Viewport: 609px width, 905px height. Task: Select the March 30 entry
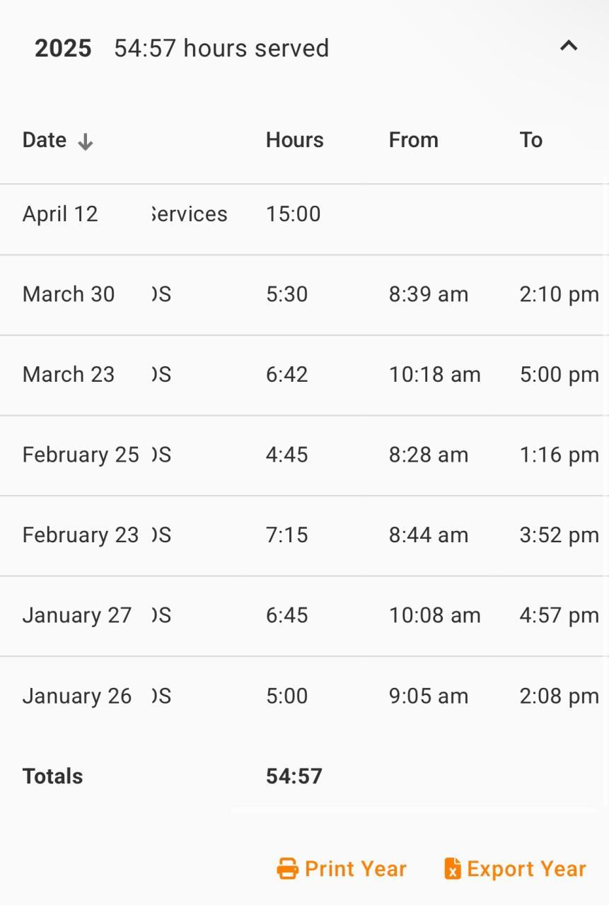pos(69,294)
